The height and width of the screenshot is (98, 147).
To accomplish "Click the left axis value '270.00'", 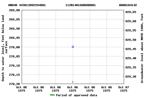I will (x=15, y=47).
